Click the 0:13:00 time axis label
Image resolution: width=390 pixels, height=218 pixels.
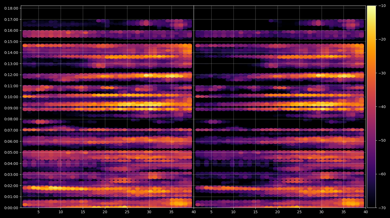pos(11,64)
